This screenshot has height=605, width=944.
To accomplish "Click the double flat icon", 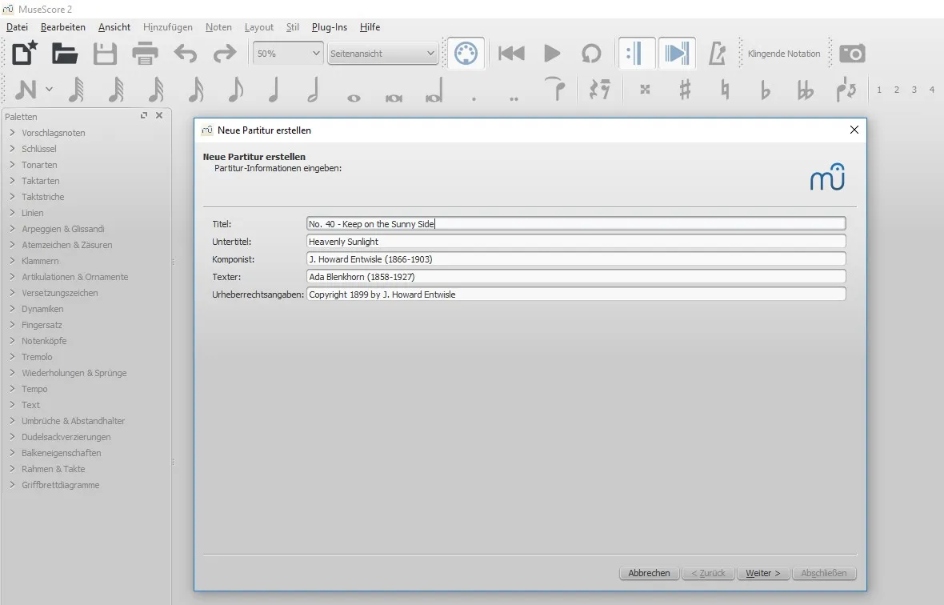I will coord(805,90).
